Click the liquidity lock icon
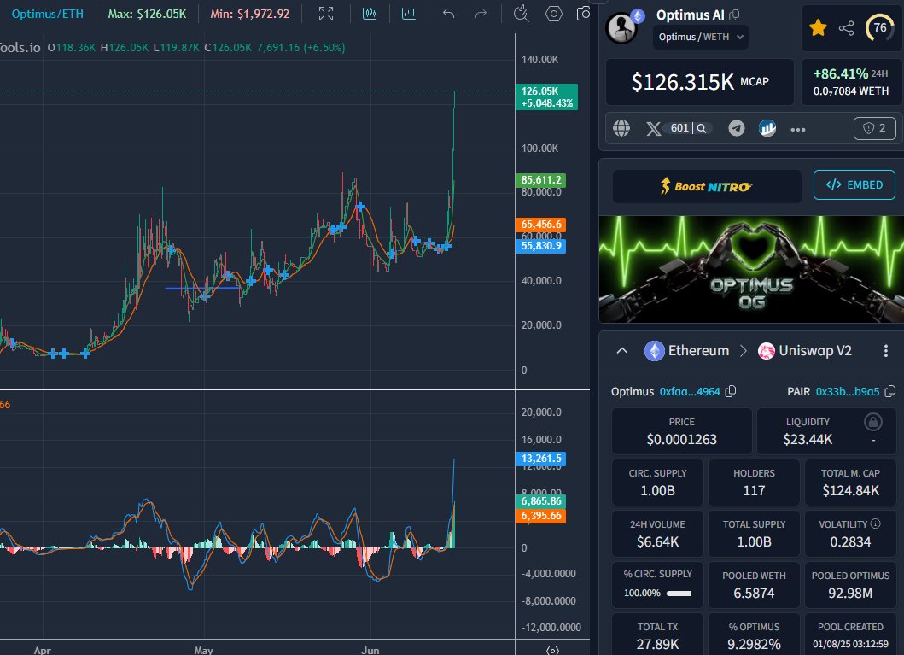 873,422
